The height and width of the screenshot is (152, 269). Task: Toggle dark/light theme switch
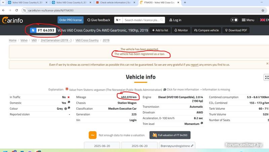tap(234, 20)
